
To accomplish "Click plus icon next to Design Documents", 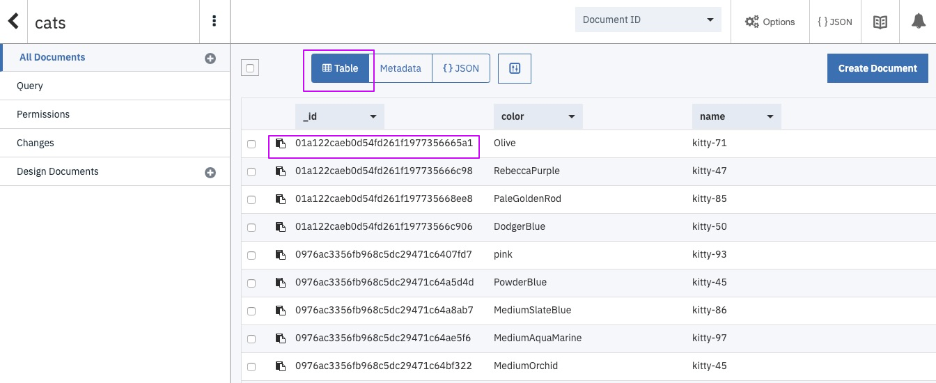I will pos(210,173).
